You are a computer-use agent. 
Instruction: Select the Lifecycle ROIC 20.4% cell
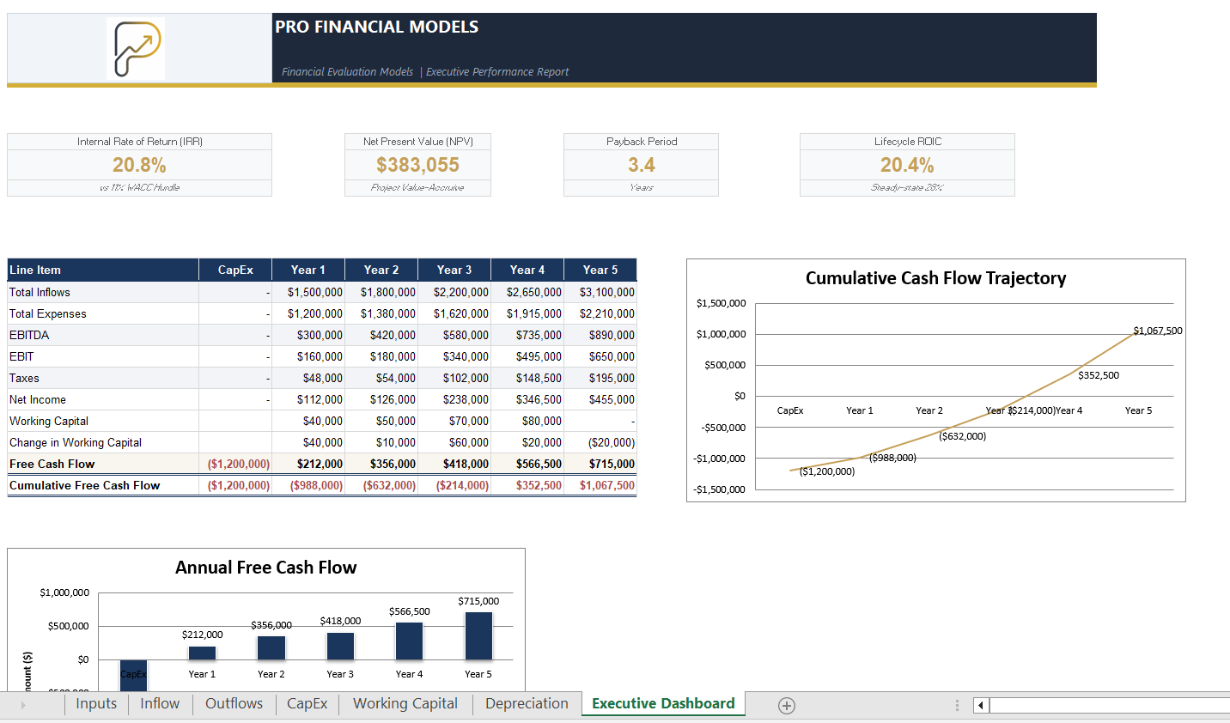[907, 165]
